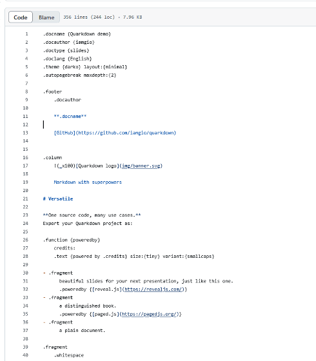Open the img/banner.svg image link
316x361 pixels.
pyautogui.click(x=141, y=166)
